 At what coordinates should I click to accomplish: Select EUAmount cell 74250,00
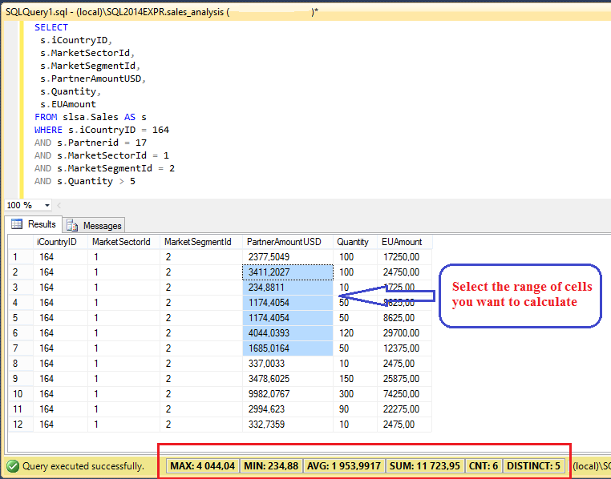404,393
